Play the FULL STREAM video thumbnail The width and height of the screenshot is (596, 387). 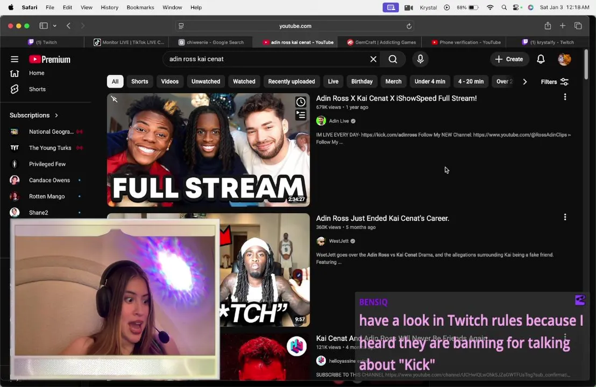(x=208, y=150)
